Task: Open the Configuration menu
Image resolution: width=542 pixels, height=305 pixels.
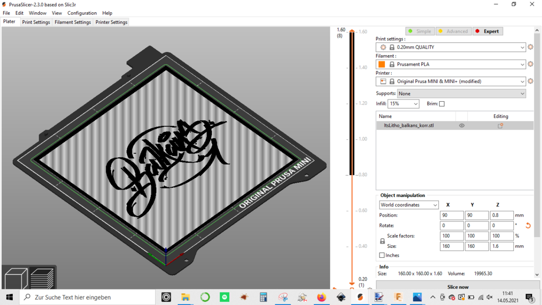Action: point(82,13)
